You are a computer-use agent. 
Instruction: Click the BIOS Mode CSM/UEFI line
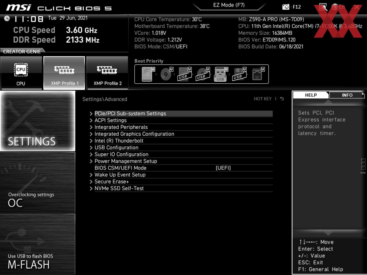pyautogui.click(x=161, y=47)
